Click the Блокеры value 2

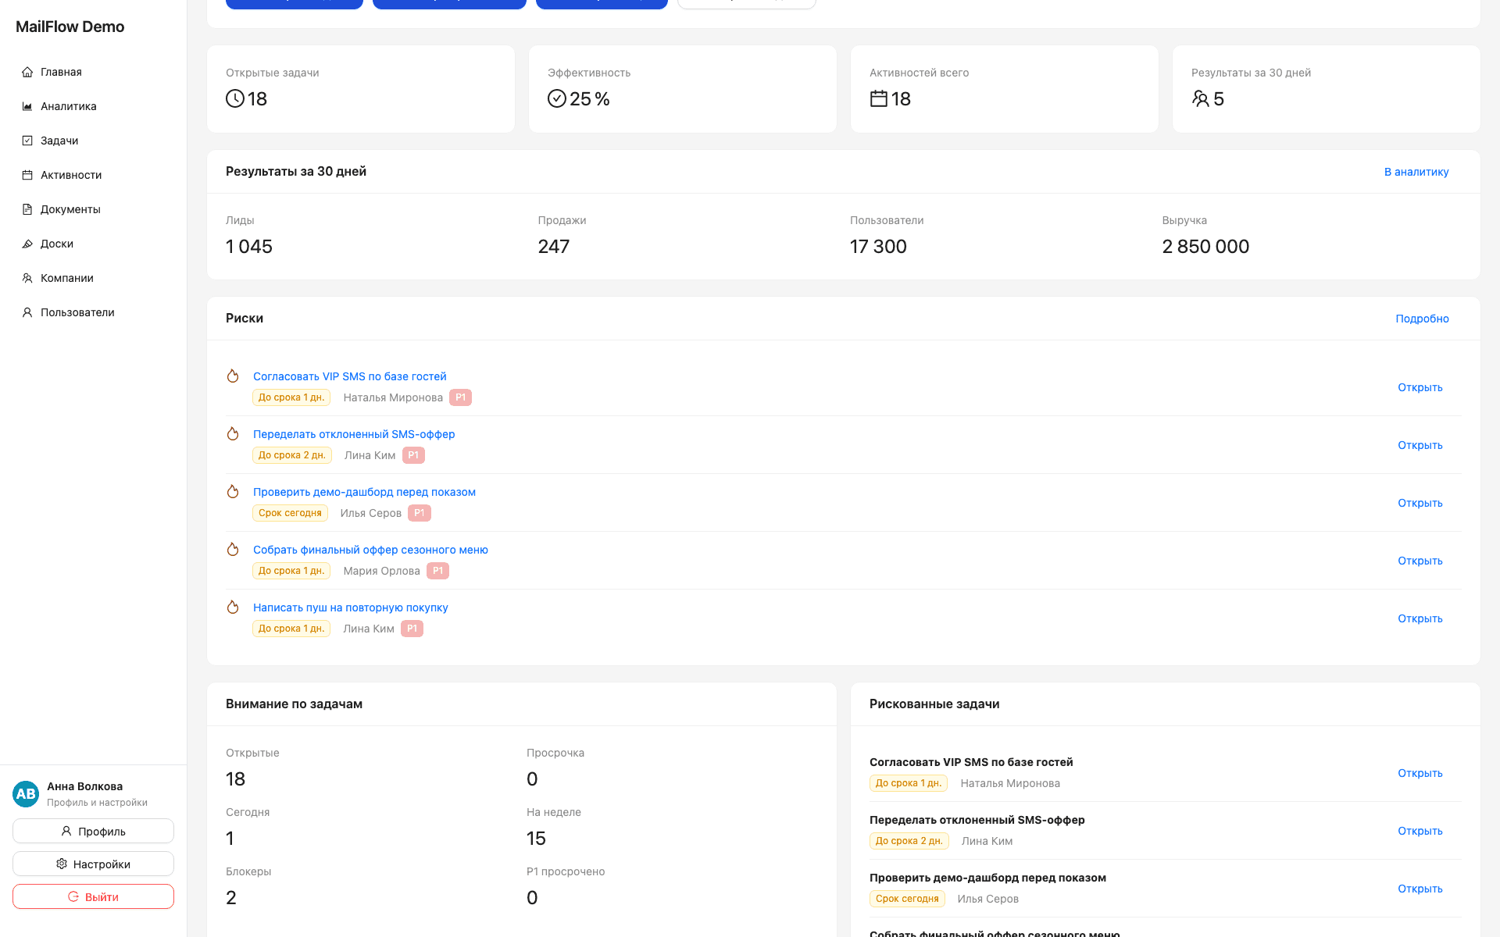tap(231, 898)
